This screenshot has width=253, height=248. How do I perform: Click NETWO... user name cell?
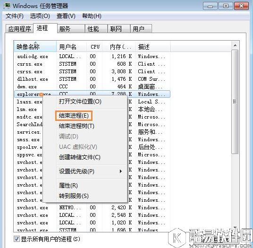70,208
